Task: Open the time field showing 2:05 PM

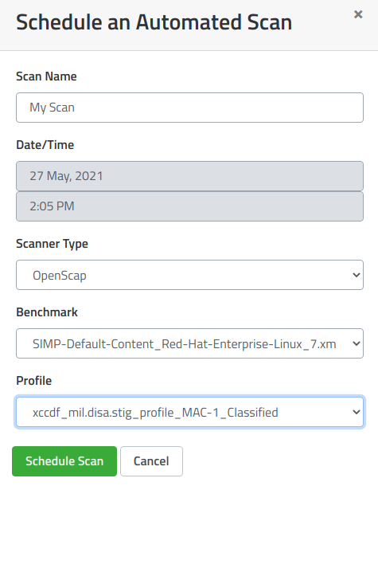Action: [189, 206]
